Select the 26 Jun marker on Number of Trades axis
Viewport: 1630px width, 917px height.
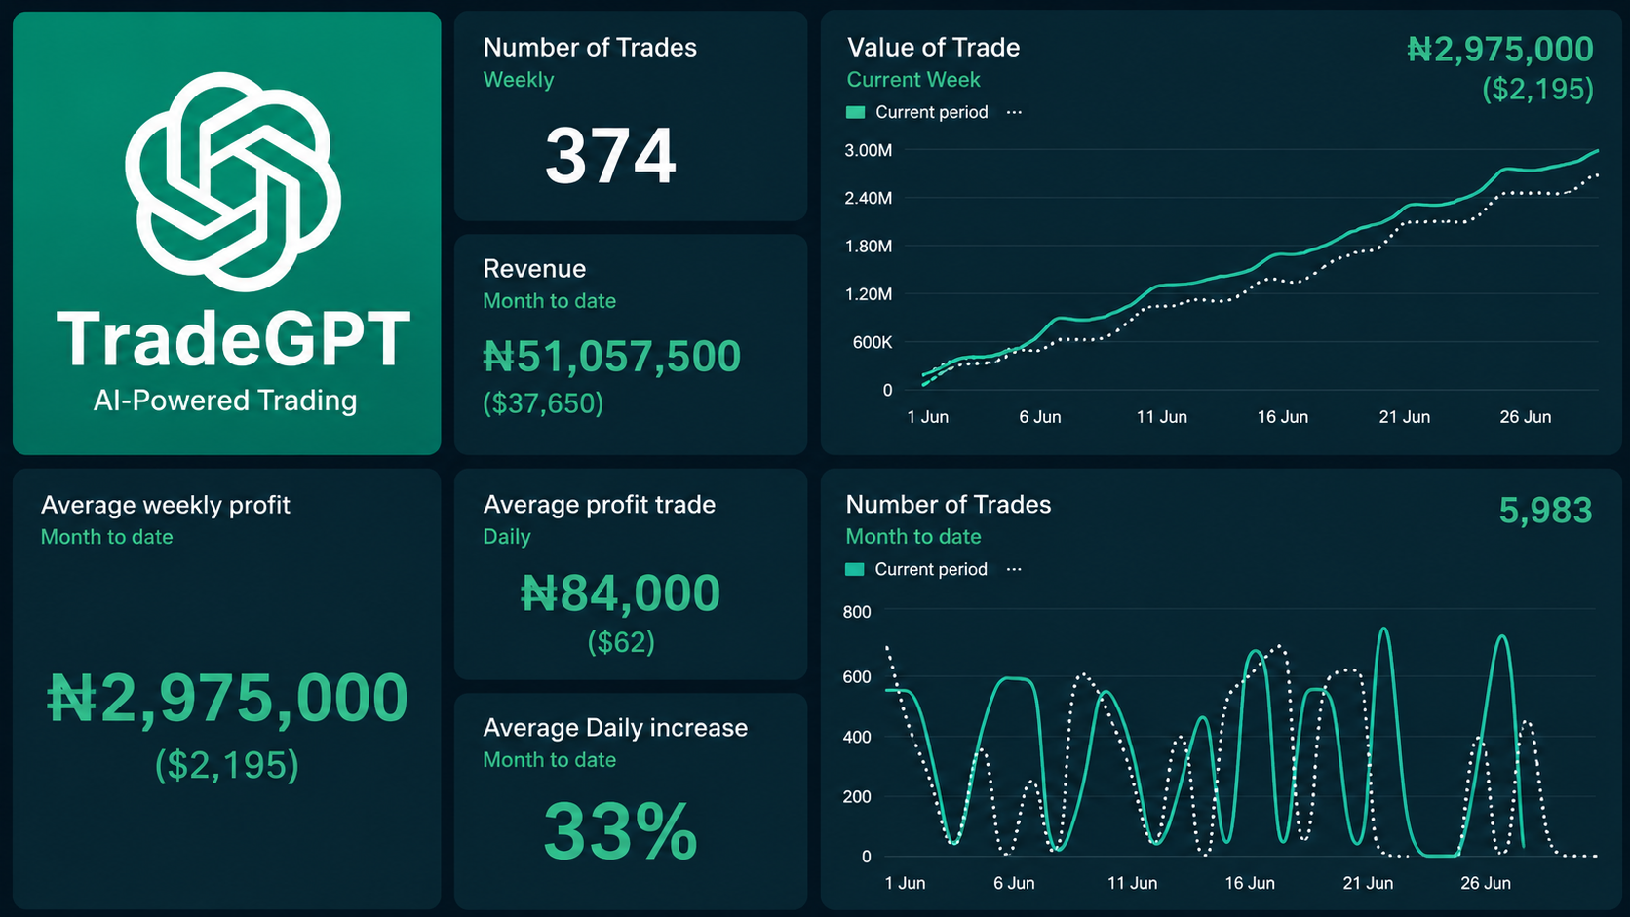(x=1486, y=883)
